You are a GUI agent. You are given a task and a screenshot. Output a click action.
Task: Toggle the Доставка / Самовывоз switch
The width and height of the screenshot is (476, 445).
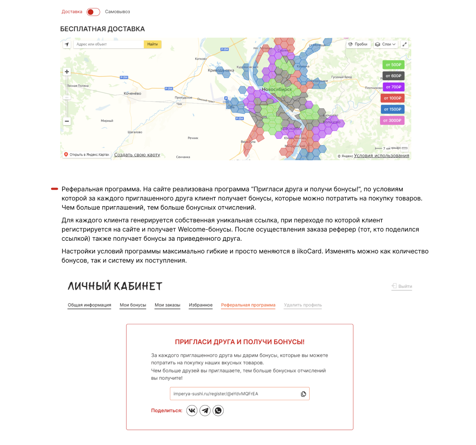(x=93, y=12)
